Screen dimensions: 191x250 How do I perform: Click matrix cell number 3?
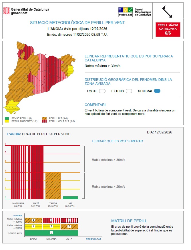[x=69, y=226]
